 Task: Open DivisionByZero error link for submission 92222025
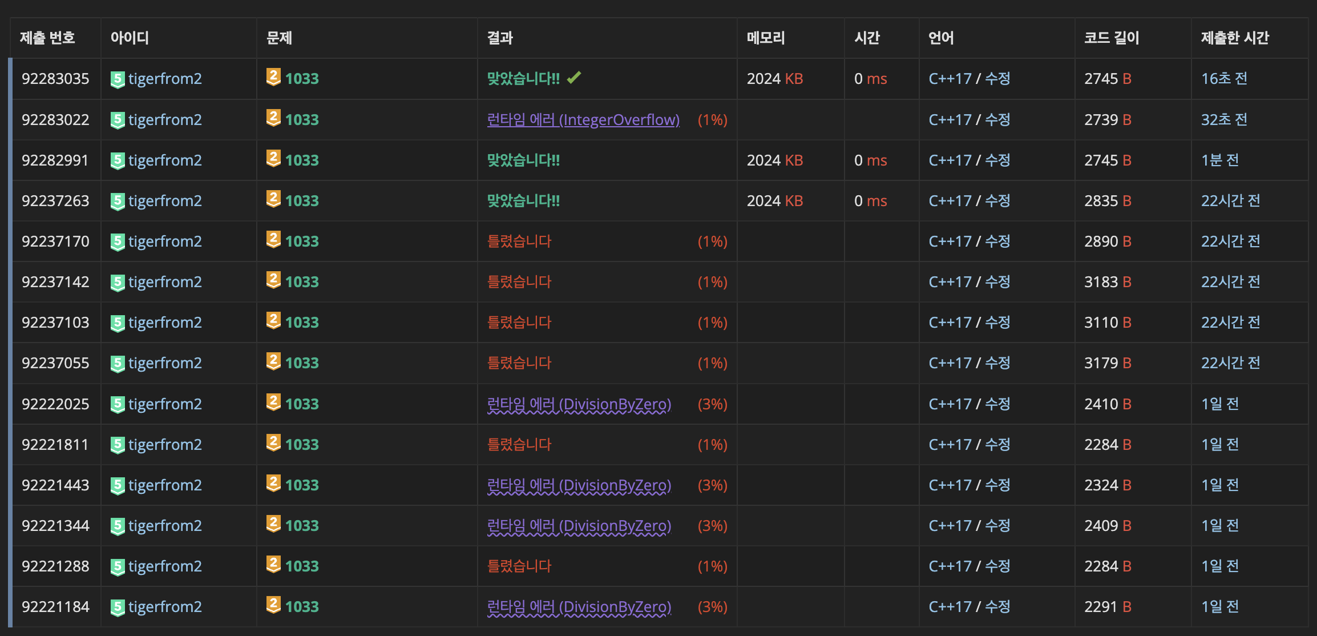[579, 404]
